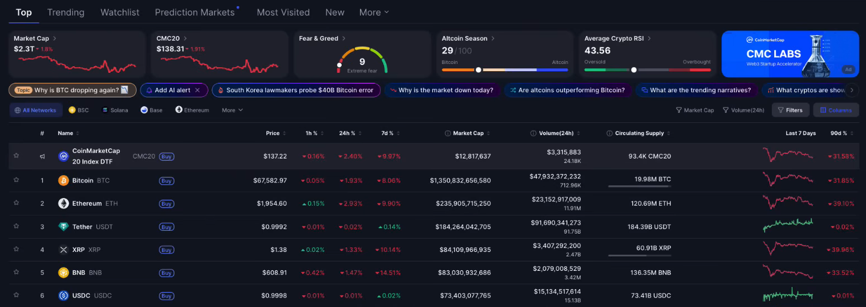Open the Prediction Markets tab
Image resolution: width=866 pixels, height=307 pixels.
194,12
